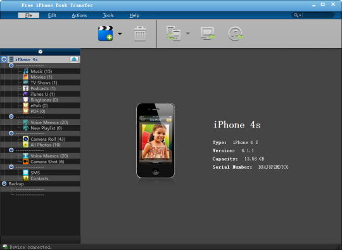The image size is (342, 250).
Task: Select Podcasts (1) icon
Action: [x=25, y=88]
